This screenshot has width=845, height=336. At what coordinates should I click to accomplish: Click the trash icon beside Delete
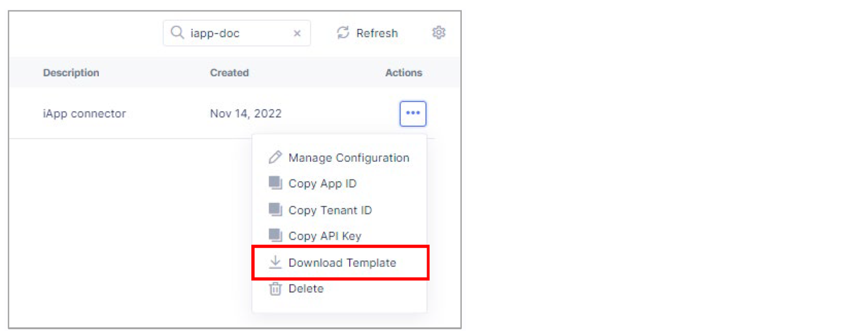pos(274,289)
